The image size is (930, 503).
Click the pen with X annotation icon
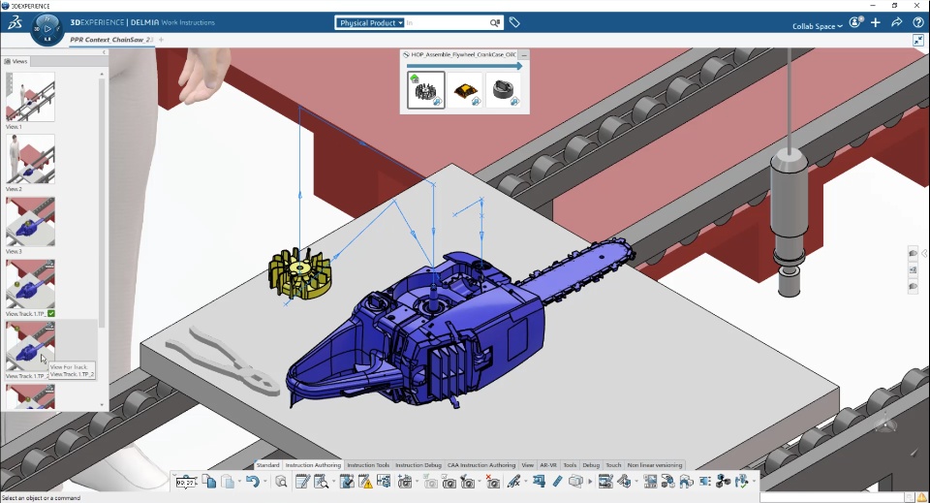(513, 482)
